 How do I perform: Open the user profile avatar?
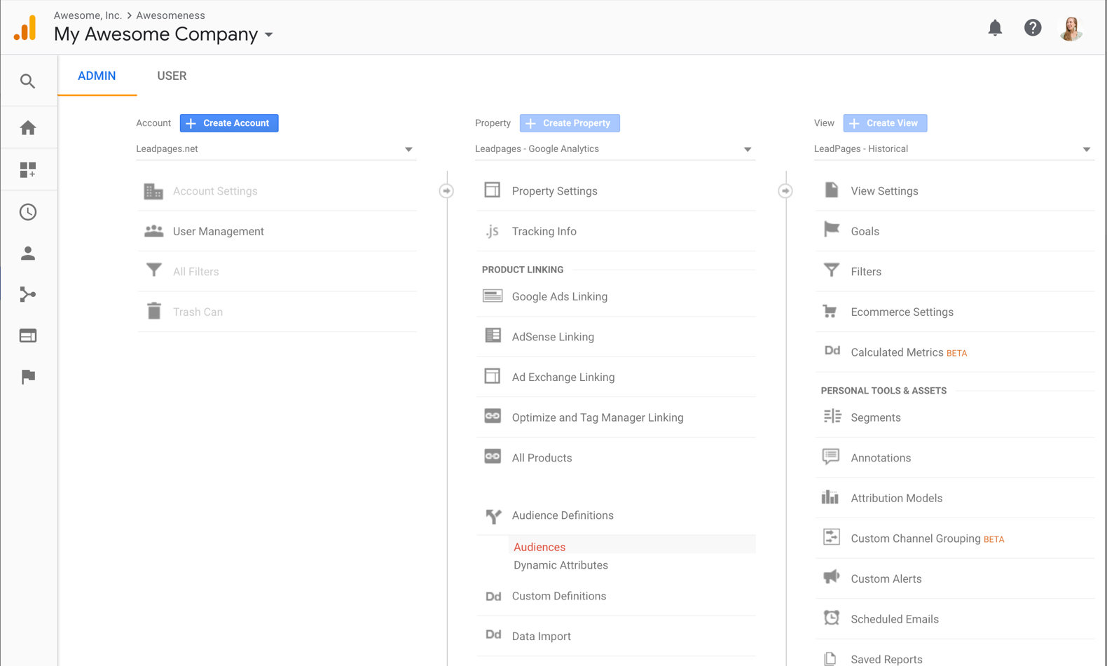coord(1071,28)
